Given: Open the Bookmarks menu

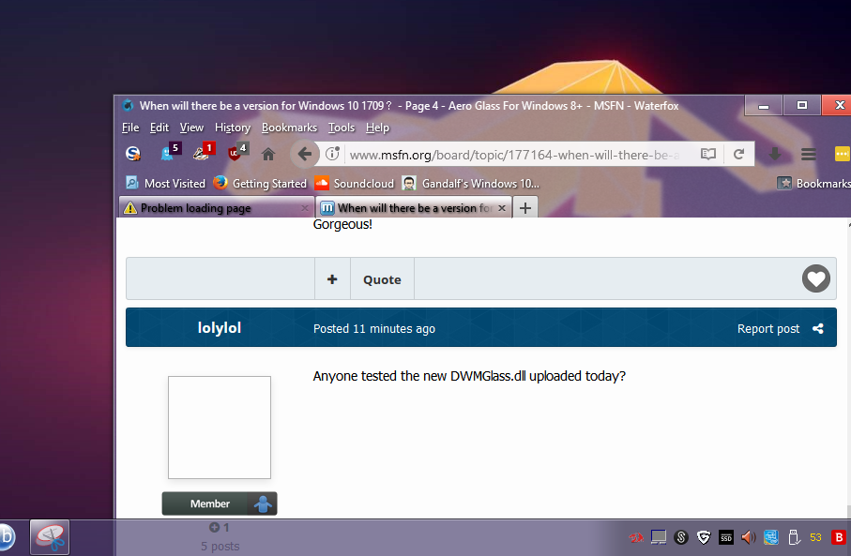Looking at the screenshot, I should (x=289, y=128).
